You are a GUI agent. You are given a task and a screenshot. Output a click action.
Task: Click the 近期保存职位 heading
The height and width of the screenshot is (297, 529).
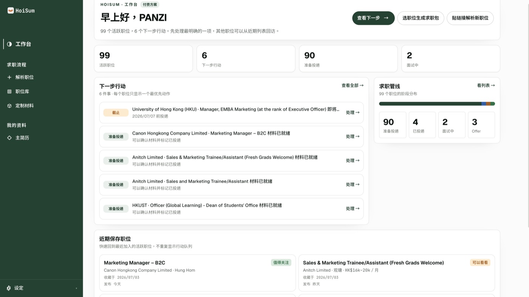tap(115, 239)
